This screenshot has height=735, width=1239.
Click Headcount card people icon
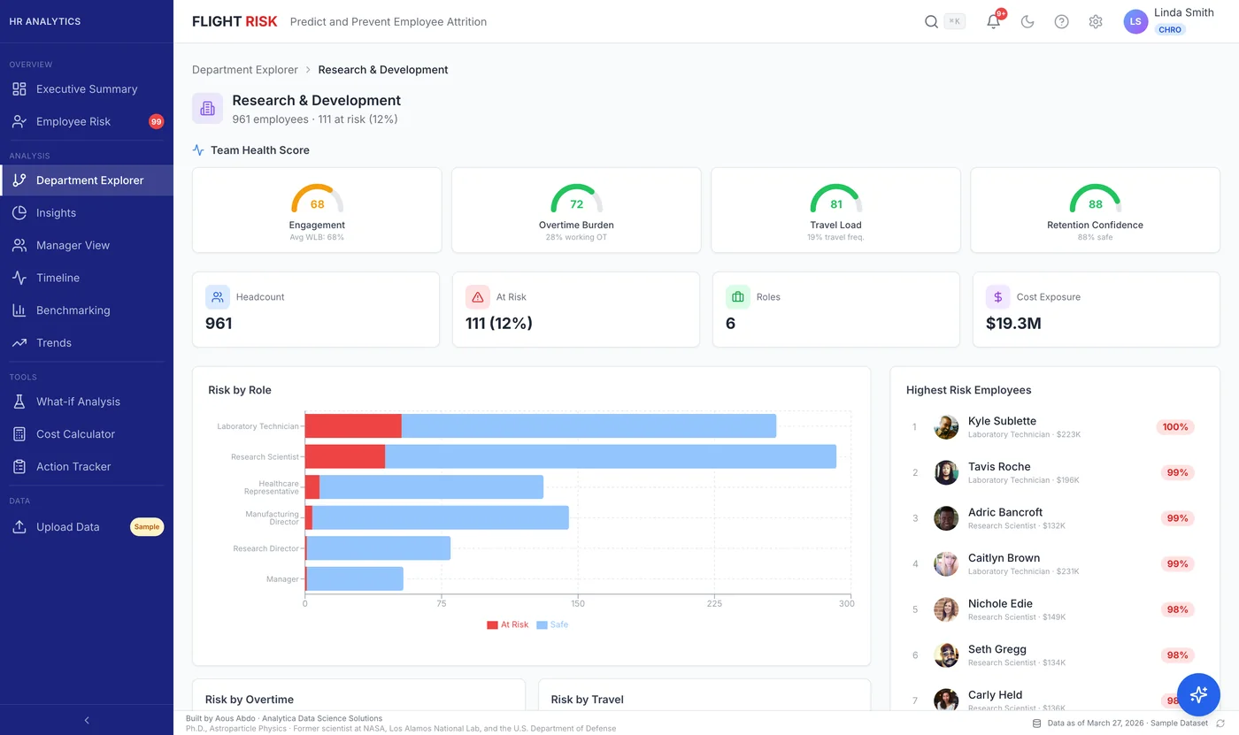click(x=218, y=297)
